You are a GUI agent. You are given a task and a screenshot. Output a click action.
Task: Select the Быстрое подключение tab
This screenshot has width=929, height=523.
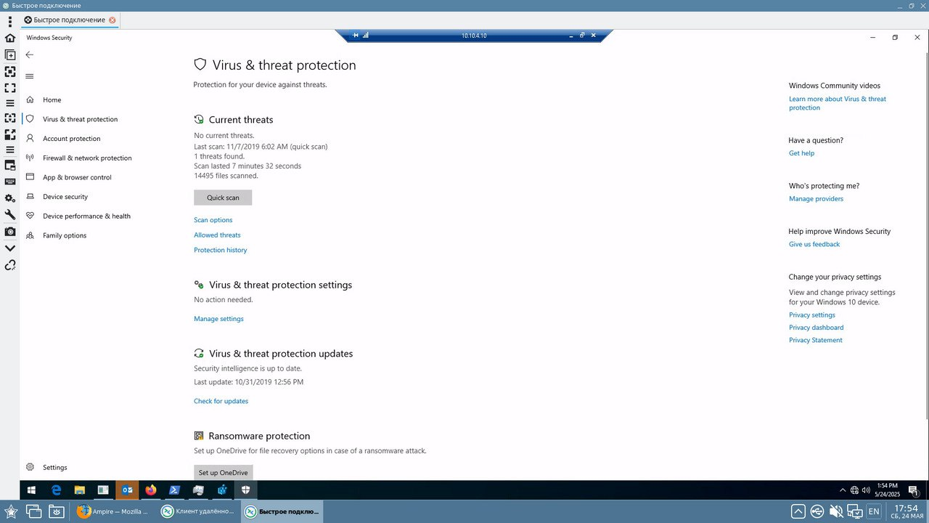click(x=70, y=20)
